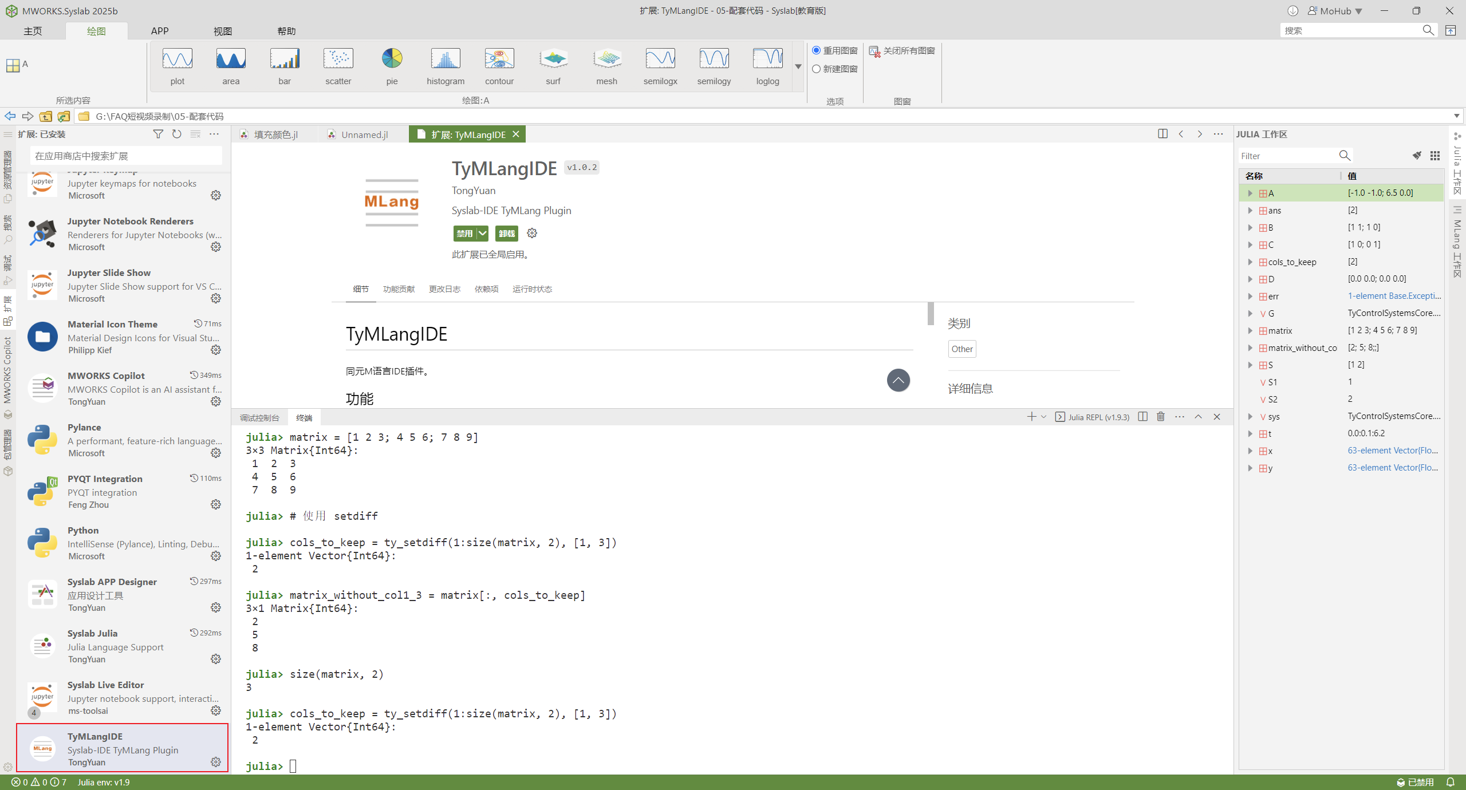Select the new figure window option

coord(835,69)
